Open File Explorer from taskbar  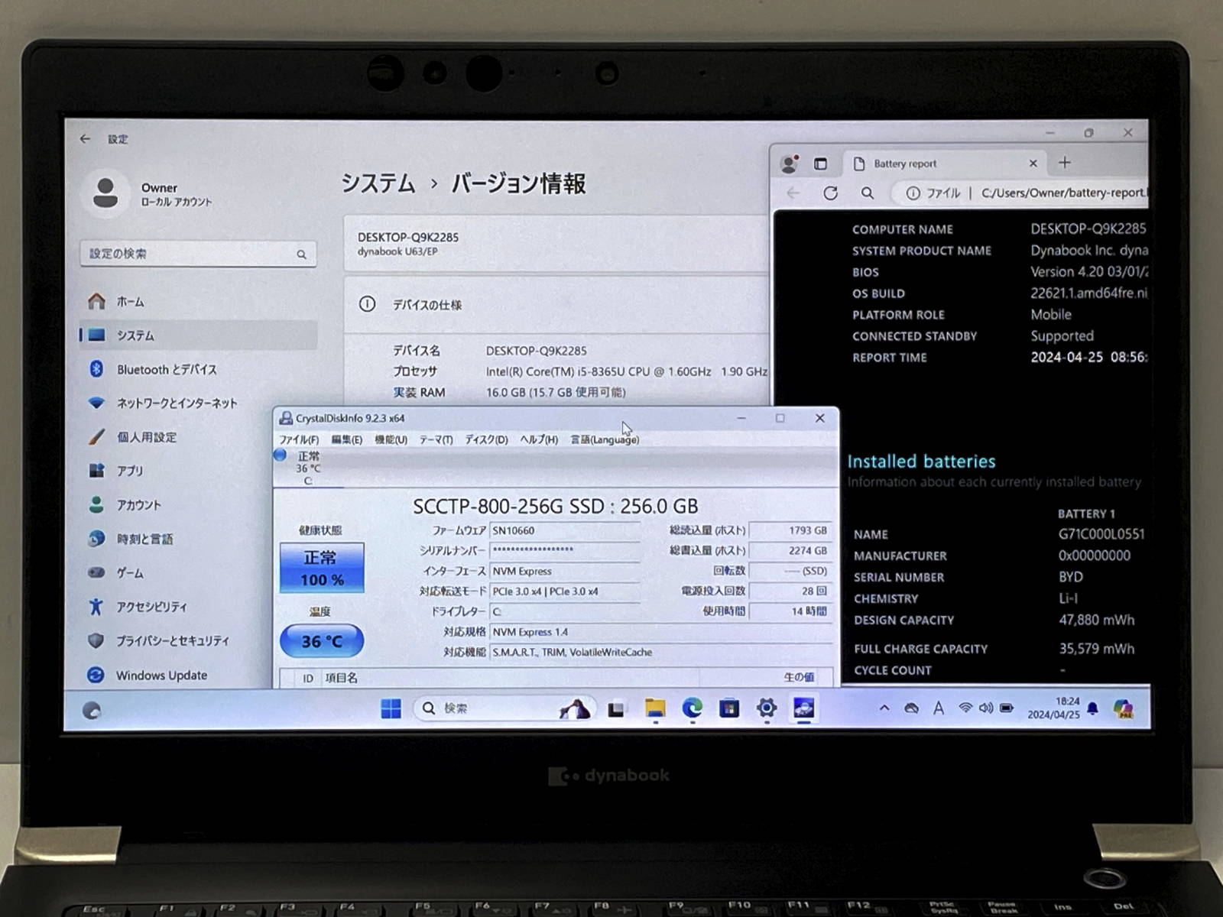(655, 709)
